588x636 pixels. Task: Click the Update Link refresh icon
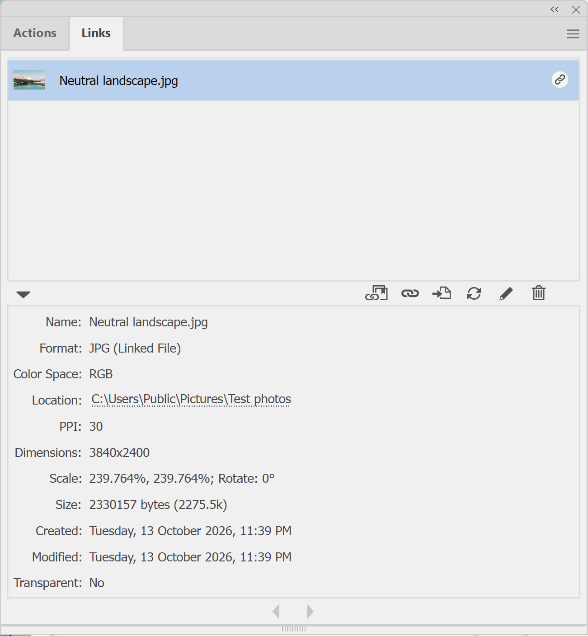(x=474, y=294)
